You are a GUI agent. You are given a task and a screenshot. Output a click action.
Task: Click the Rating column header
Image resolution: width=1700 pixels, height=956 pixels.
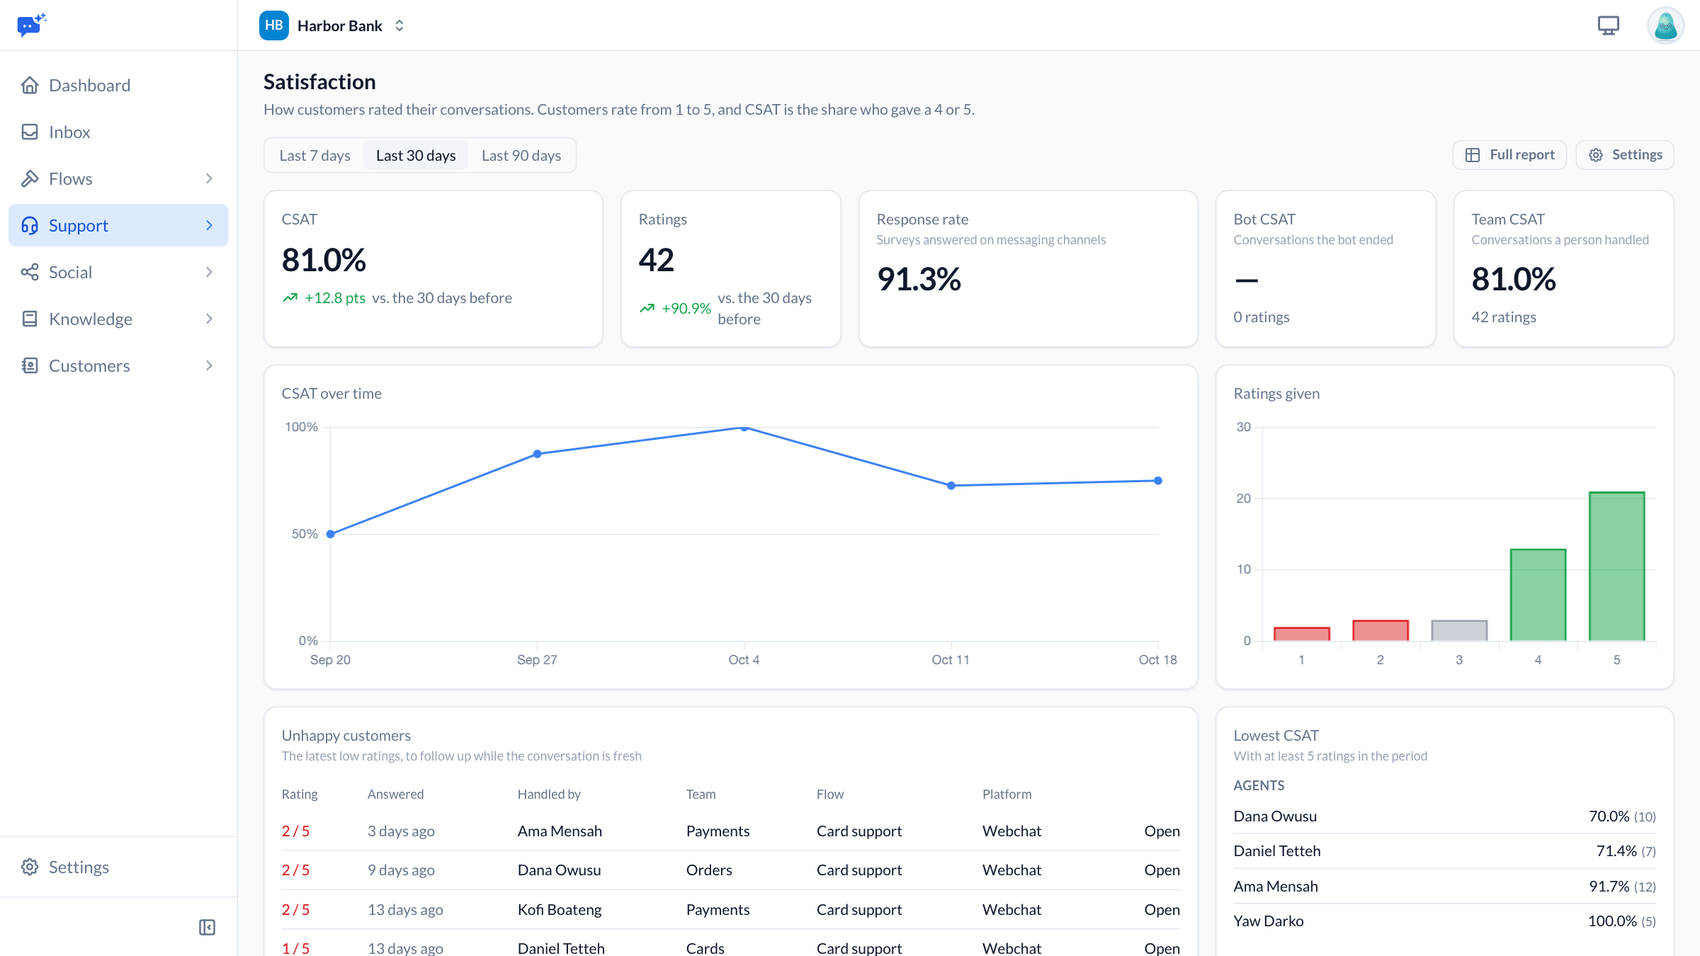(x=300, y=795)
